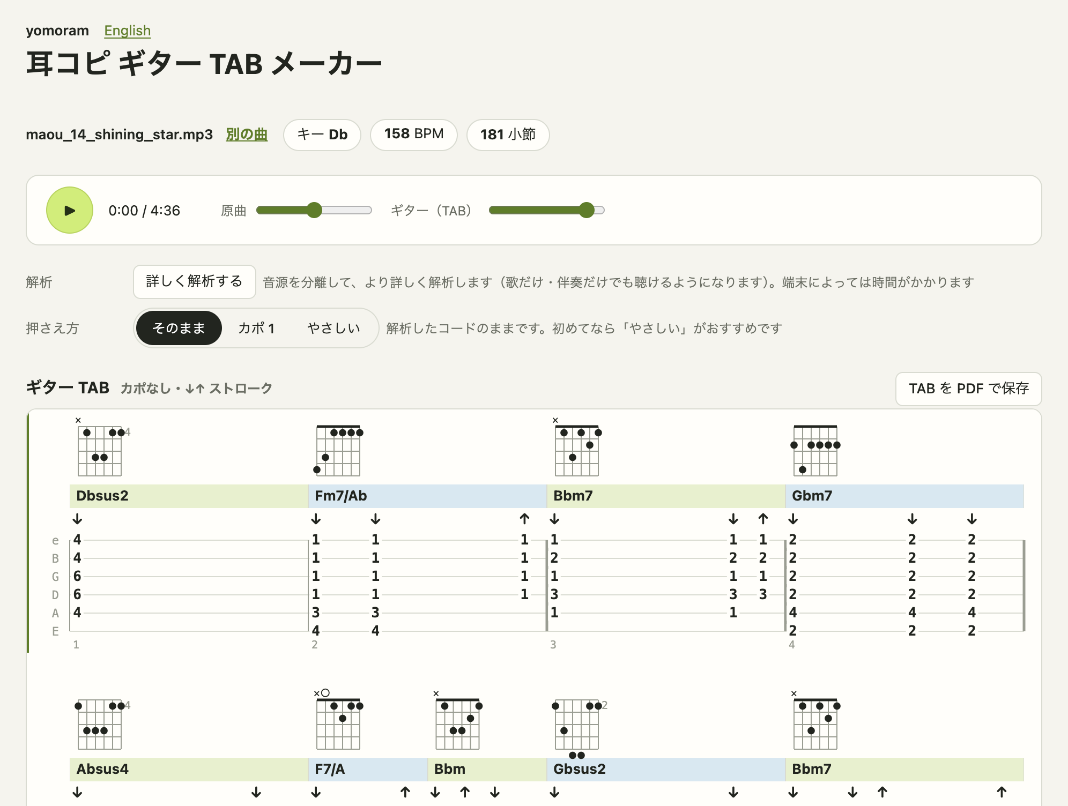Click bar number 4 under the tab
The width and height of the screenshot is (1068, 806).
coord(792,645)
